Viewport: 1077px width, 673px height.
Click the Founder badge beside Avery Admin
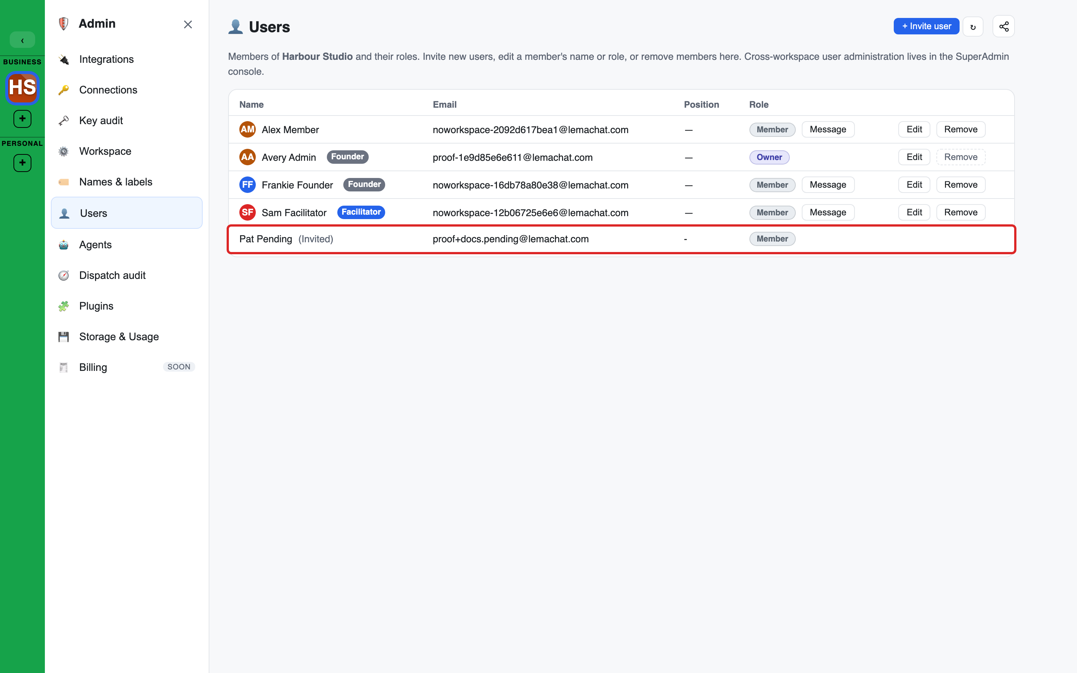(x=347, y=157)
